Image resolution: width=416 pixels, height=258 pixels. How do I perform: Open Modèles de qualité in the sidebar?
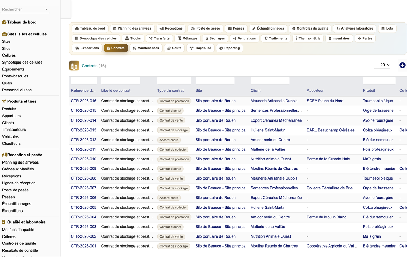coord(18,230)
